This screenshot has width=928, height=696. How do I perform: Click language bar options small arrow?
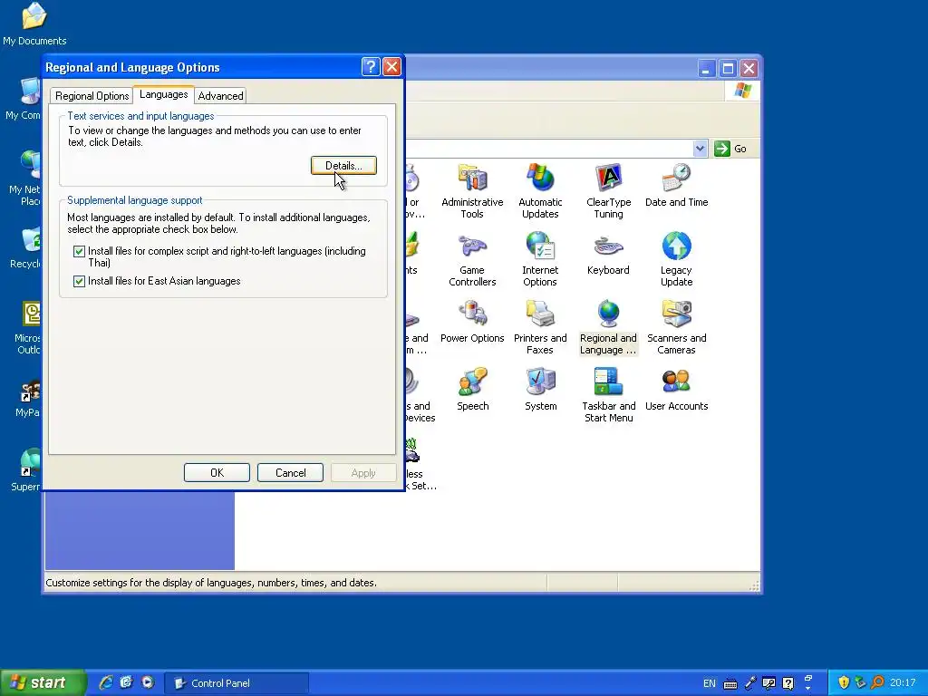pos(808,689)
